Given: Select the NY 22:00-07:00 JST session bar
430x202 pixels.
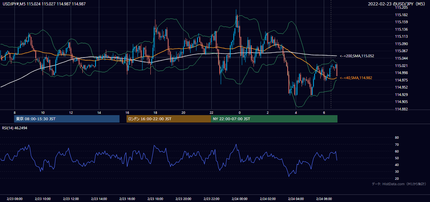Looking at the screenshot, I should click(274, 119).
